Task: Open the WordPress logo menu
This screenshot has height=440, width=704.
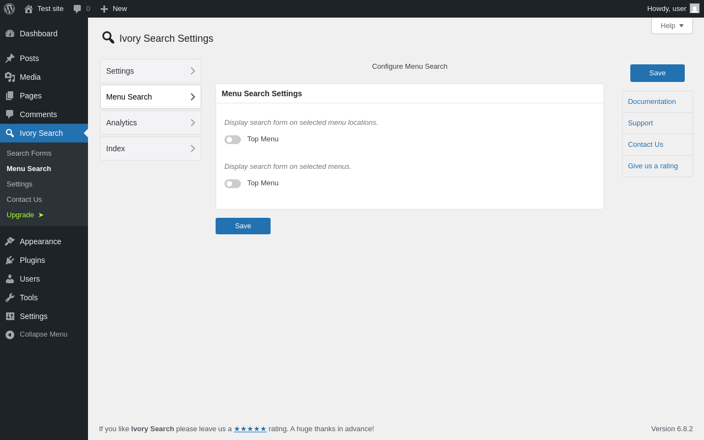Action: coord(9,9)
